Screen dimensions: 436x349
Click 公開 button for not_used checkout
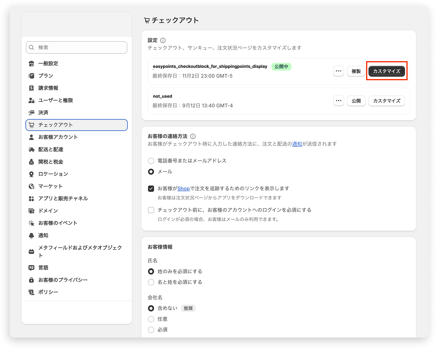[x=356, y=101]
